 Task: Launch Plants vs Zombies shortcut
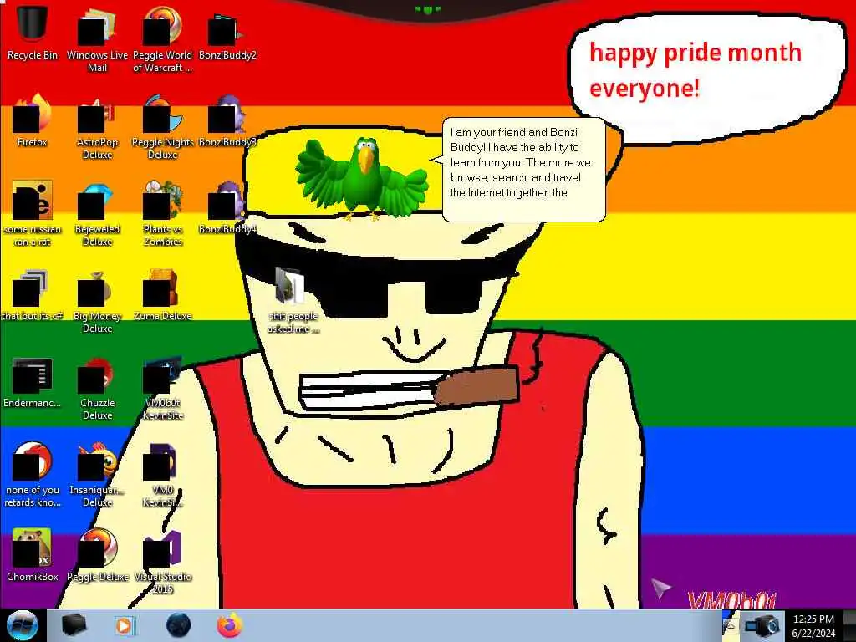(163, 213)
